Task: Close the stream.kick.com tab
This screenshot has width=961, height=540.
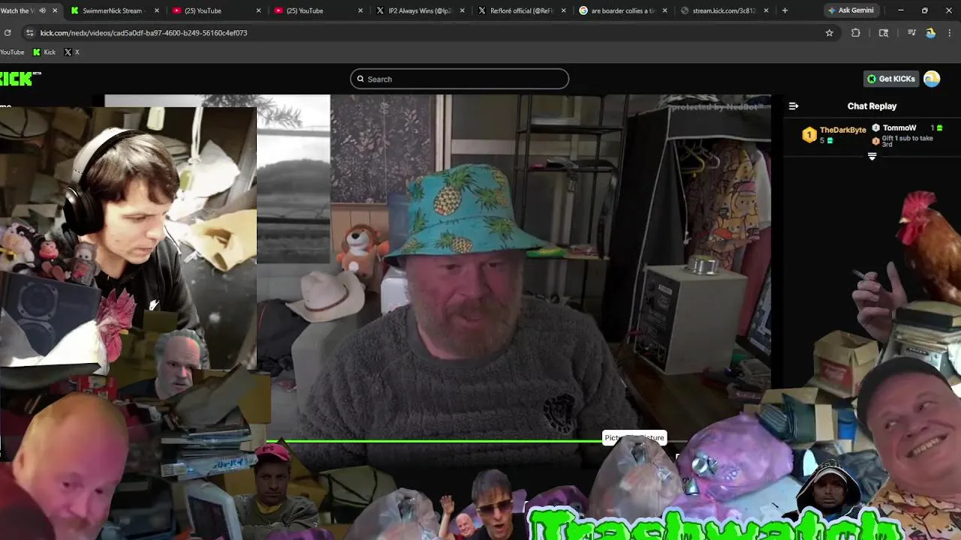Action: click(767, 10)
